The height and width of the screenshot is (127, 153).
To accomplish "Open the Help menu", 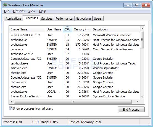I will 43,11.
